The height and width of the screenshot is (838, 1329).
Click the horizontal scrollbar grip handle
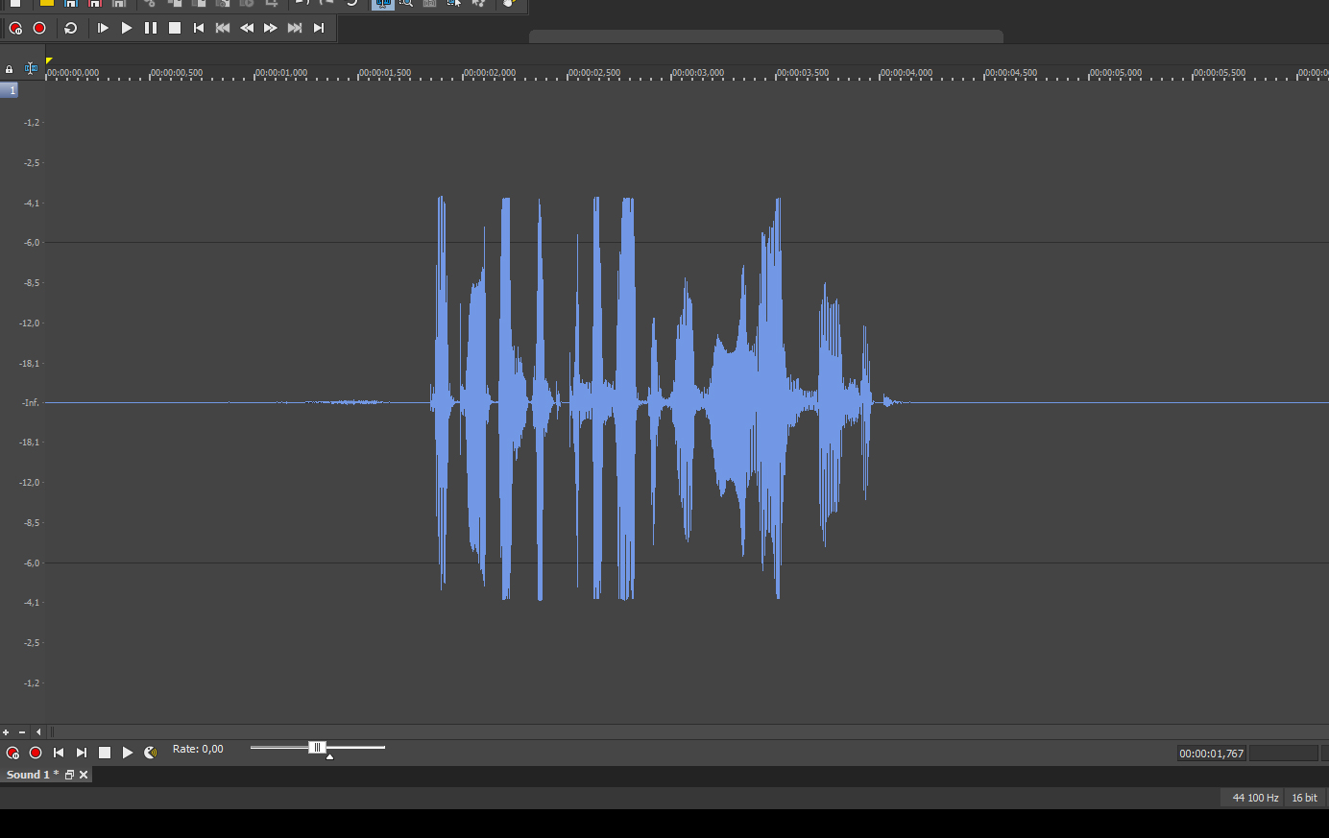coord(52,732)
